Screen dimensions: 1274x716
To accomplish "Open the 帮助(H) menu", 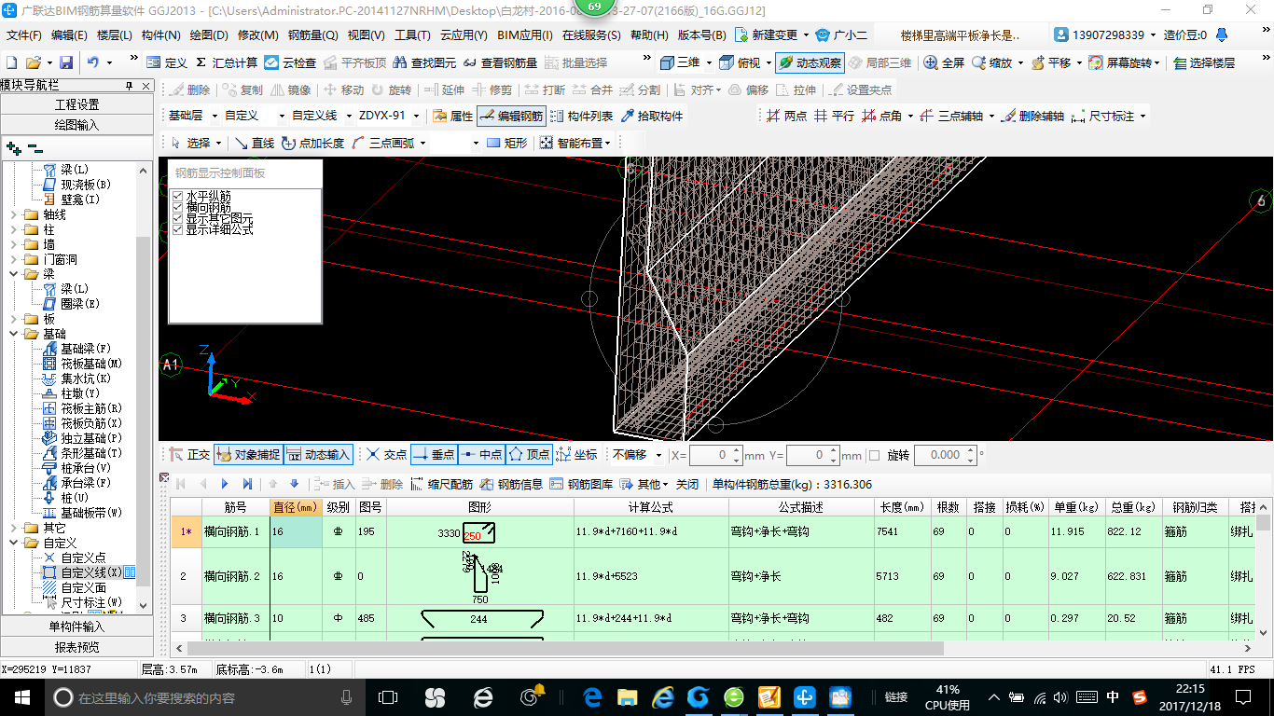I will pyautogui.click(x=649, y=34).
